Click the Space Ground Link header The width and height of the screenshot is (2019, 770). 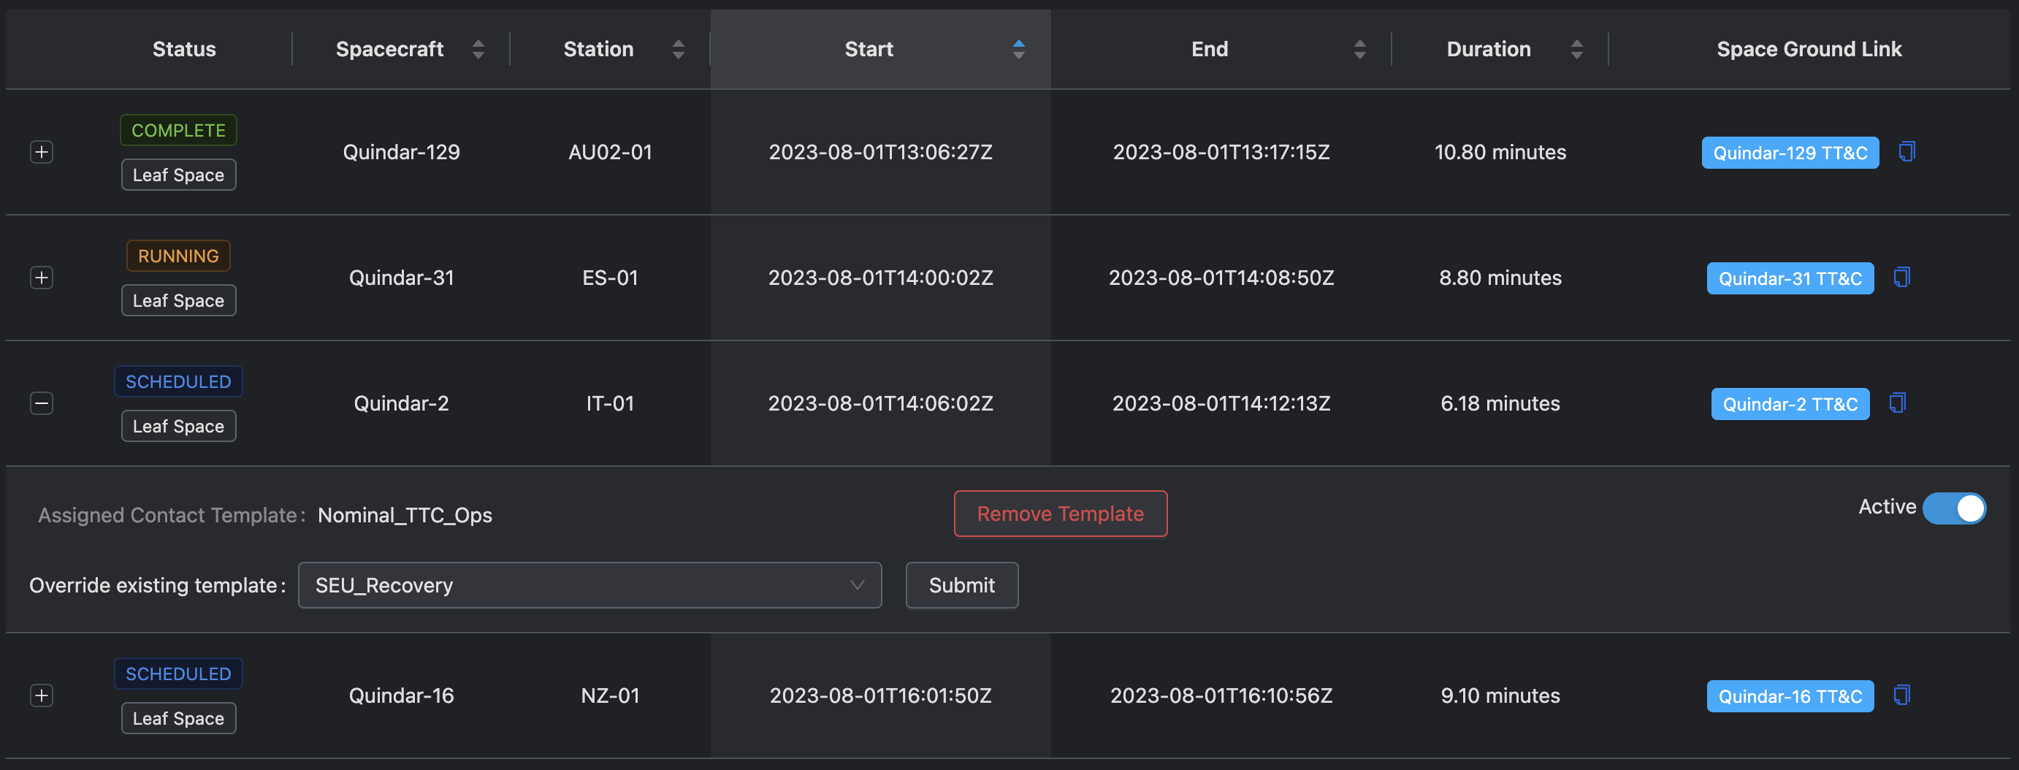click(1809, 50)
